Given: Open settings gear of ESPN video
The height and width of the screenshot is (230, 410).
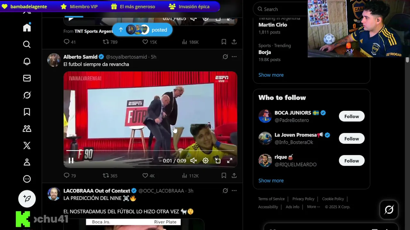Looking at the screenshot, I should tap(206, 161).
